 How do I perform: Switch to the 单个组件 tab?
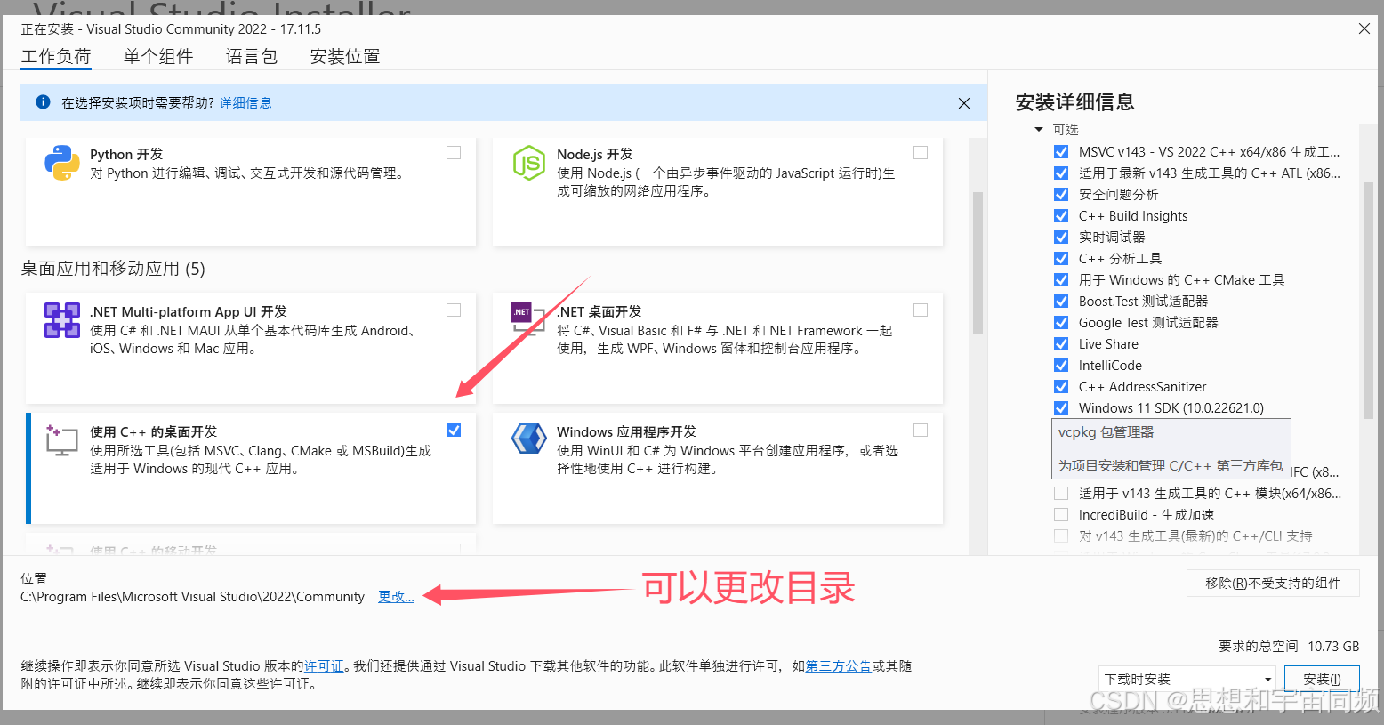158,56
